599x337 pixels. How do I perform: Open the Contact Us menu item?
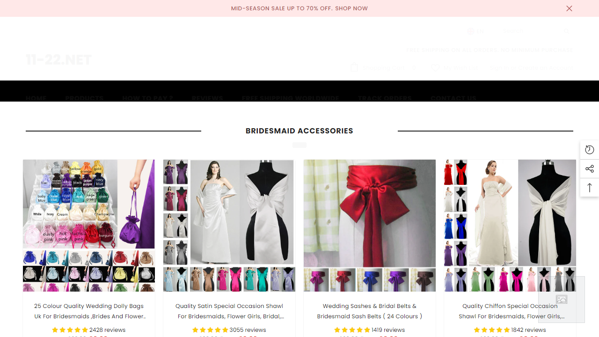(x=453, y=98)
